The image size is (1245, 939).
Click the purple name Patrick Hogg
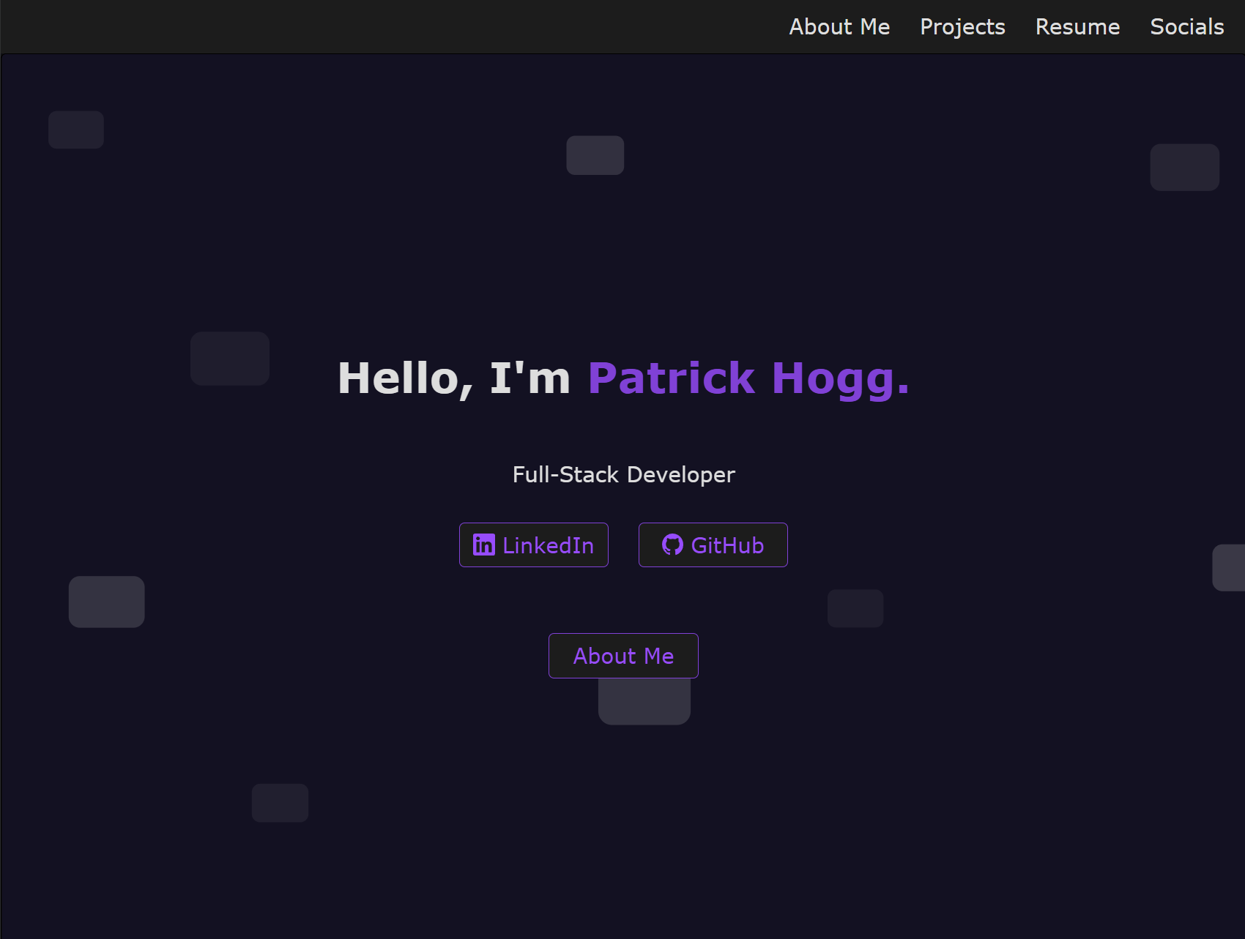pos(748,378)
